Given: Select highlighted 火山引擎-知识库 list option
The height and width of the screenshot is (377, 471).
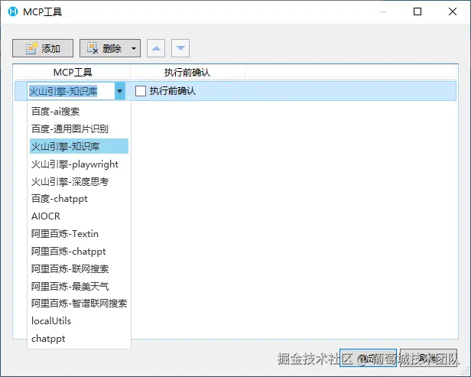Looking at the screenshot, I should point(79,146).
